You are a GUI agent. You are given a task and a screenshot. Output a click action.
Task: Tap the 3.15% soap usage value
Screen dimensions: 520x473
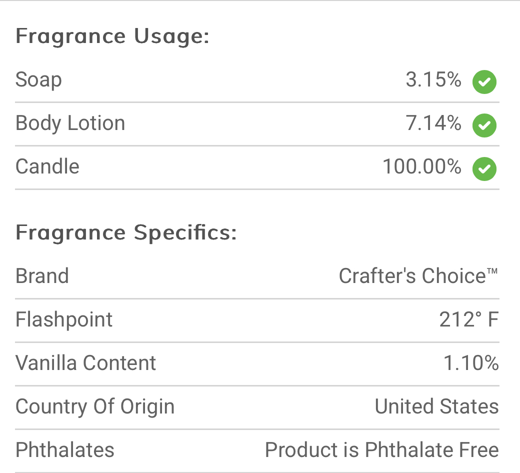click(x=433, y=80)
